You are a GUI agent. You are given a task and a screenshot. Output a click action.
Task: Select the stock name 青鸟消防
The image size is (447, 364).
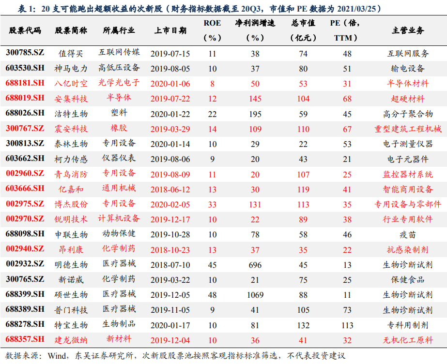pos(71,174)
